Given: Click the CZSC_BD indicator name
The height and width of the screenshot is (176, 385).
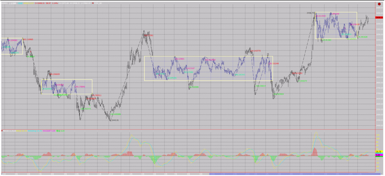Looking at the screenshot, I should (98, 3).
